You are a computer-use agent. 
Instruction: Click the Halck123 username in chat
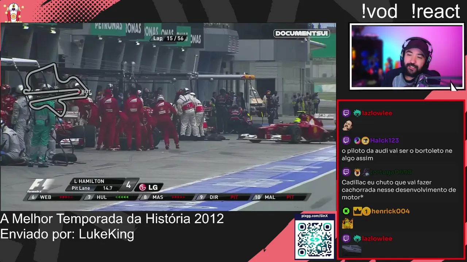pos(385,140)
